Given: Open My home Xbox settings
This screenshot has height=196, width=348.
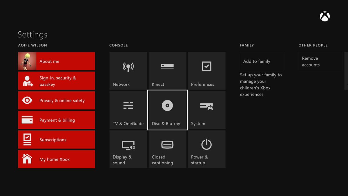Looking at the screenshot, I should 56,159.
